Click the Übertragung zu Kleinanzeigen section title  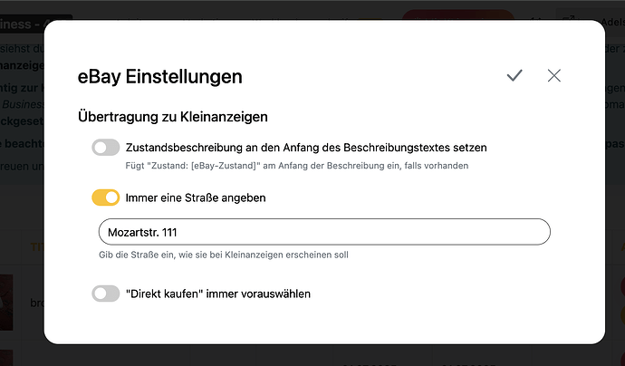point(173,117)
